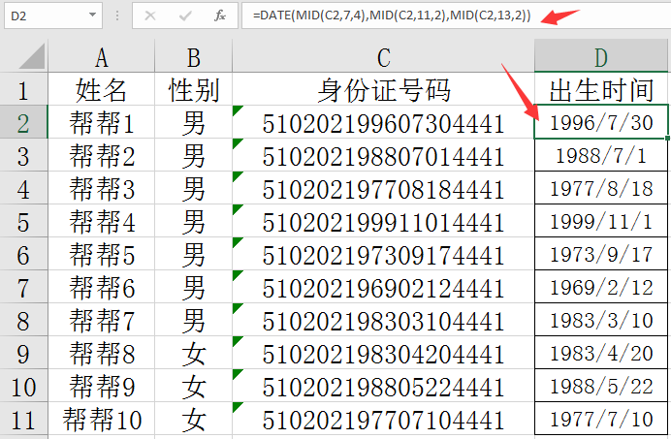Click the Select All corner triangle
Viewport: 671px width, 439px height.
[x=33, y=57]
